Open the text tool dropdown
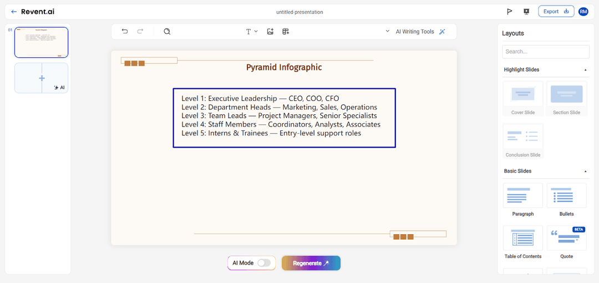This screenshot has width=599, height=283. pyautogui.click(x=252, y=32)
